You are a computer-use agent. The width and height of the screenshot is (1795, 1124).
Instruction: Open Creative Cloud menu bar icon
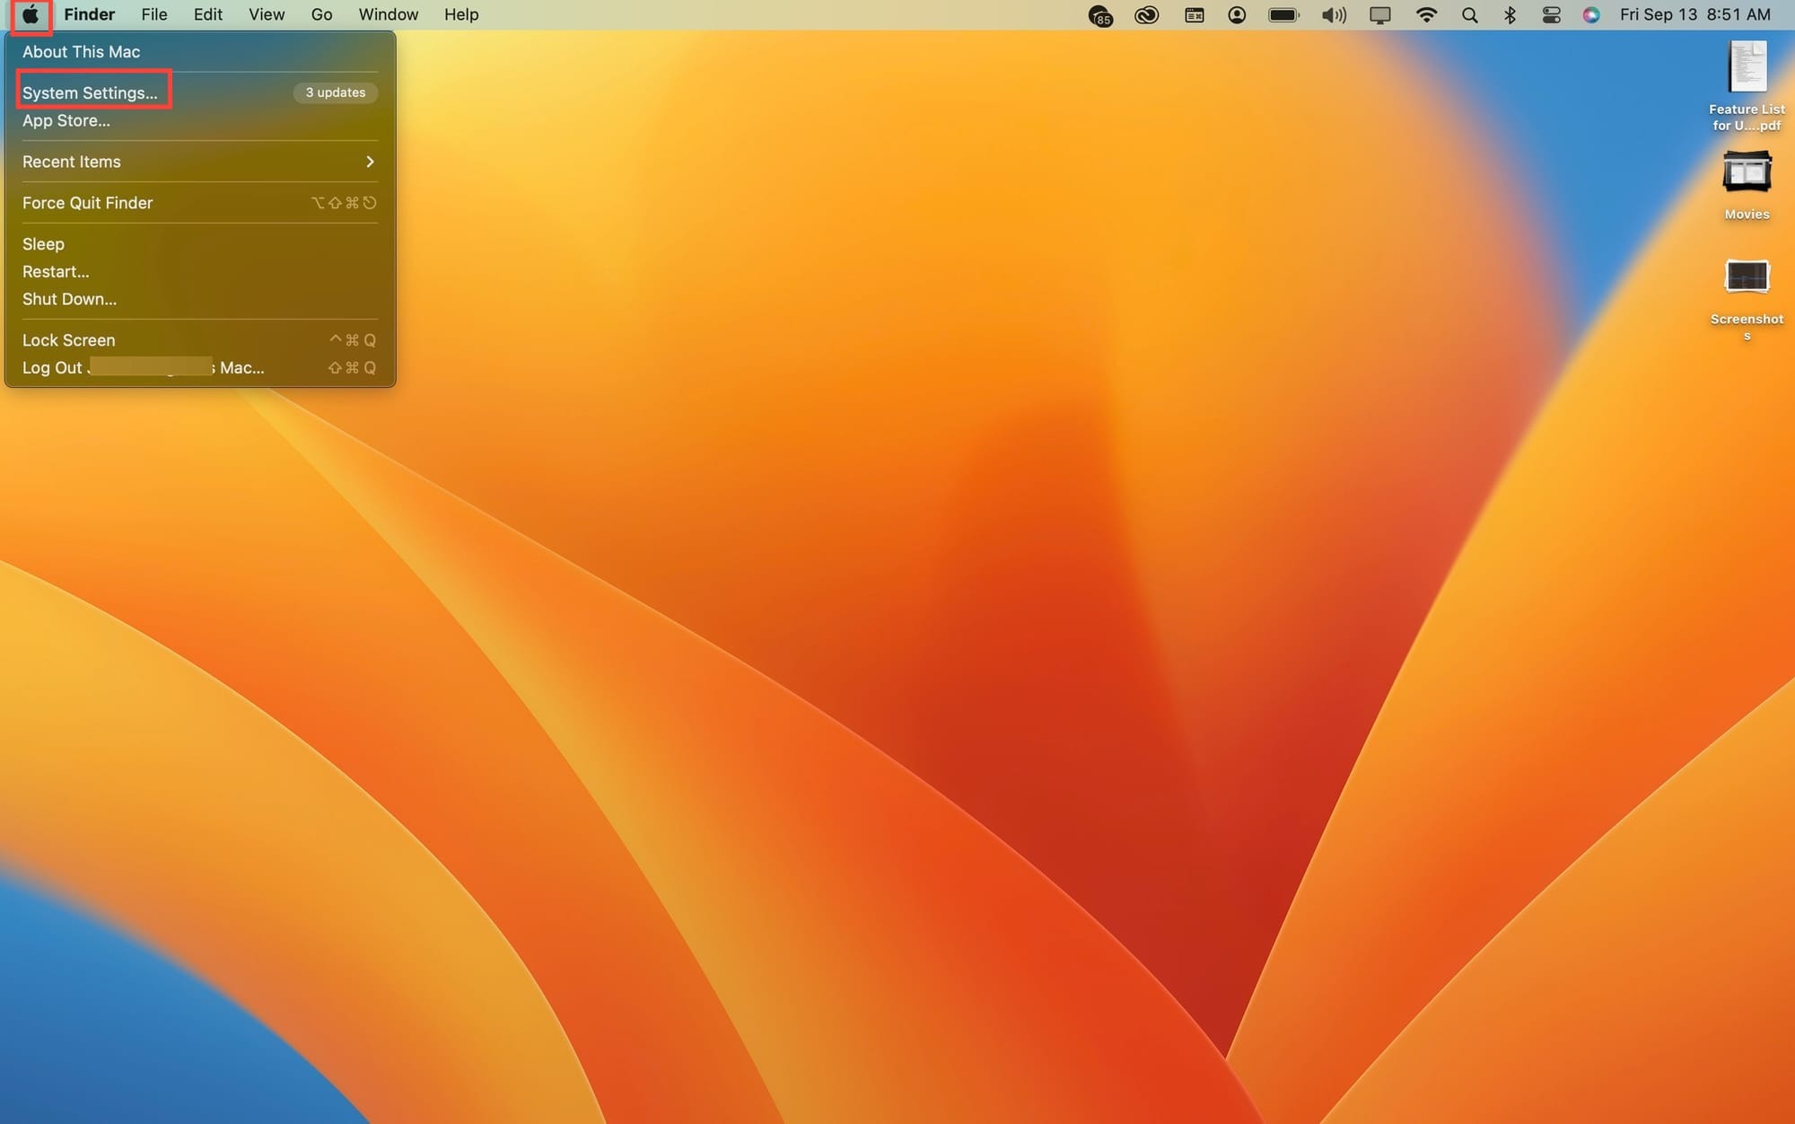tap(1146, 15)
